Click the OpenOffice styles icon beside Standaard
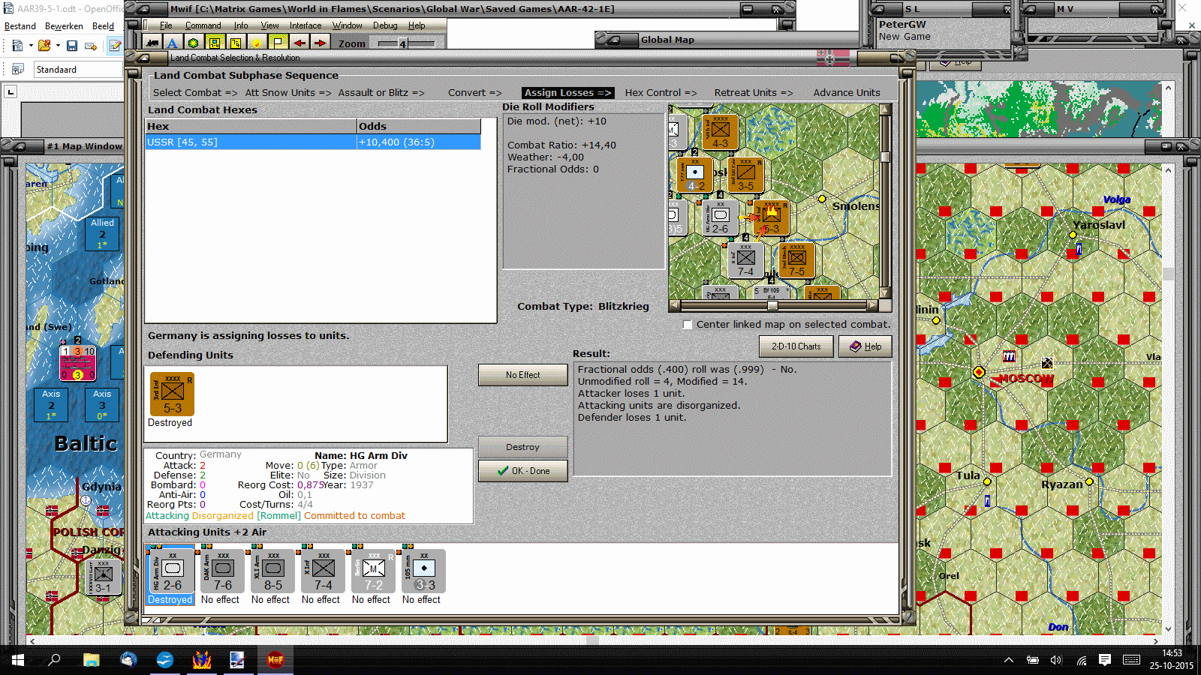This screenshot has height=675, width=1201. pyautogui.click(x=18, y=70)
